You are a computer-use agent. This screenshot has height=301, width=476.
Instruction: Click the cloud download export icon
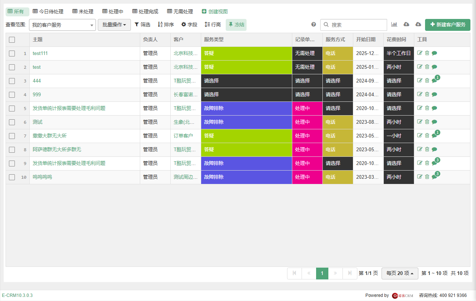(x=418, y=25)
